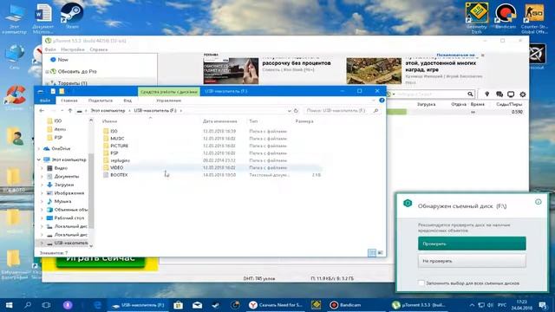The width and height of the screenshot is (555, 312).
Task: Open the Bandicam desktop shortcut
Action: [x=506, y=16]
